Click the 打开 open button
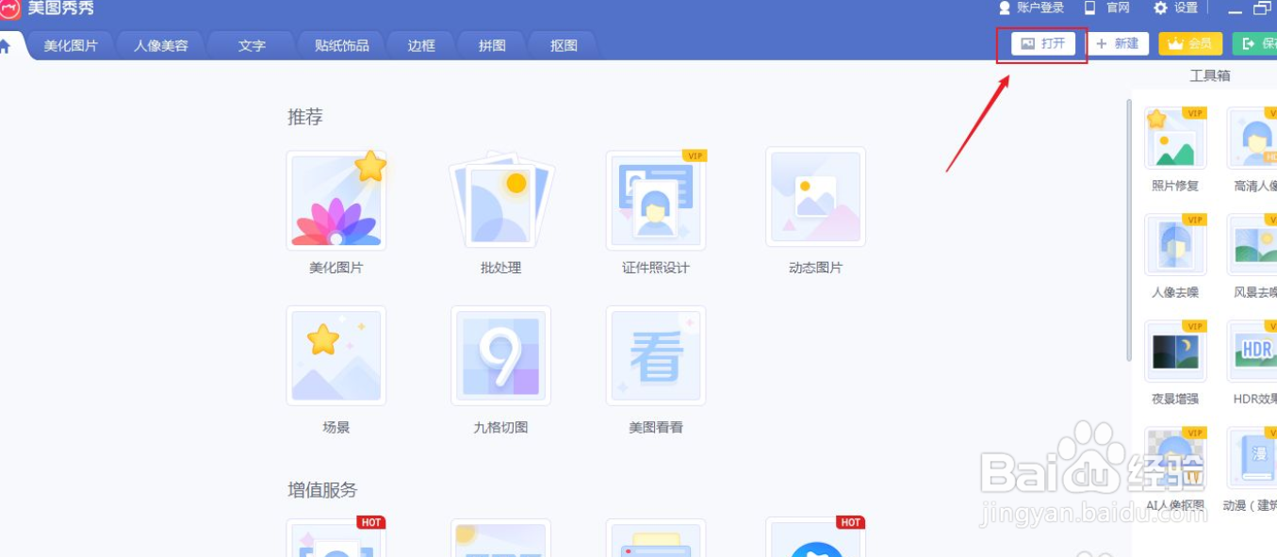This screenshot has height=557, width=1277. point(1040,43)
